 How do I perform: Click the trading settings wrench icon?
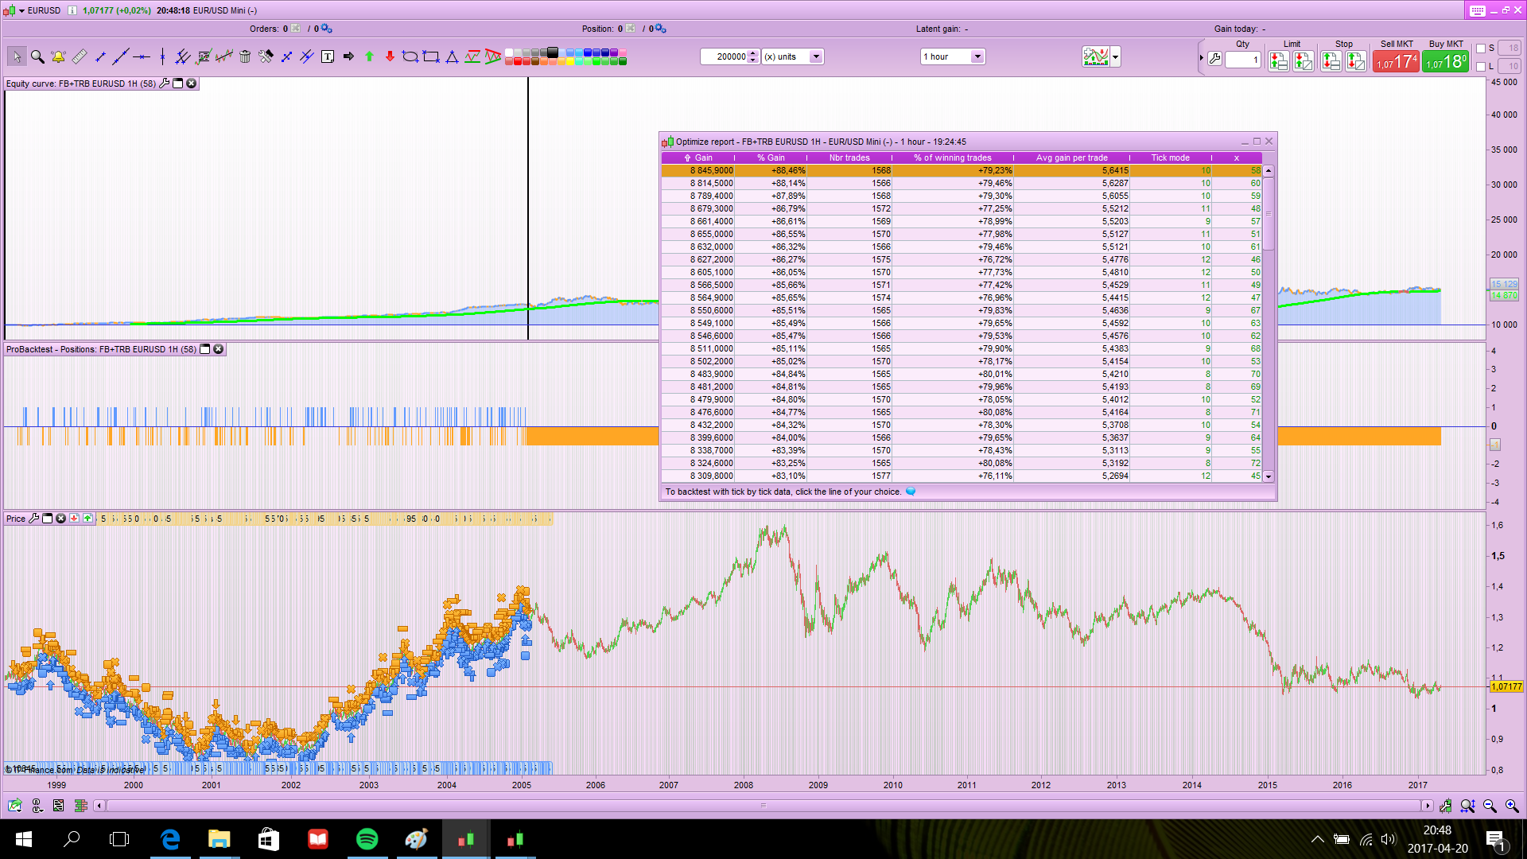pyautogui.click(x=1214, y=59)
